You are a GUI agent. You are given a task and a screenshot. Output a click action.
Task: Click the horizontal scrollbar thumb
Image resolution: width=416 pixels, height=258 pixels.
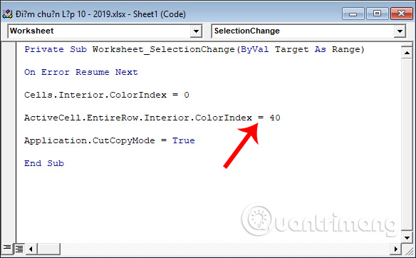click(49, 249)
